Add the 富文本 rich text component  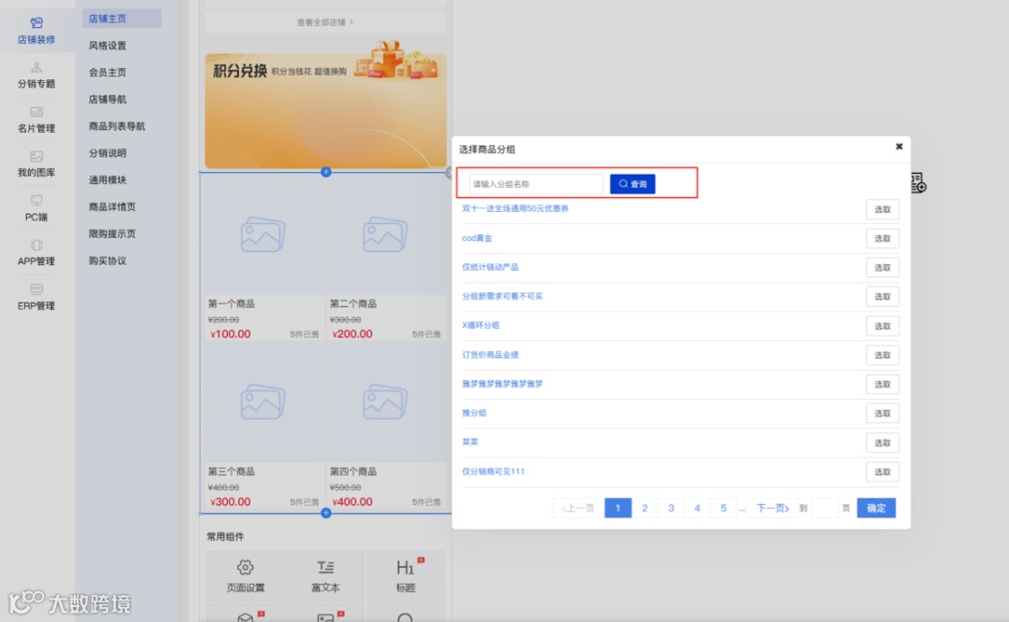[x=326, y=575]
